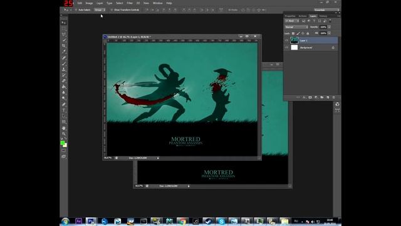
Task: Click the Add layer mask icon
Action: [310, 97]
